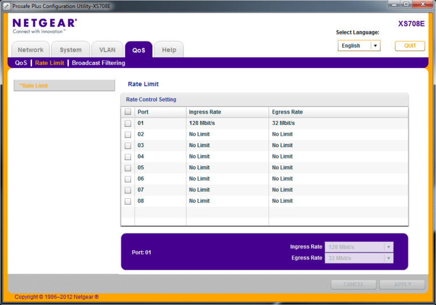436x305 pixels.
Task: Click the NETGEAR logo
Action: coord(45,26)
